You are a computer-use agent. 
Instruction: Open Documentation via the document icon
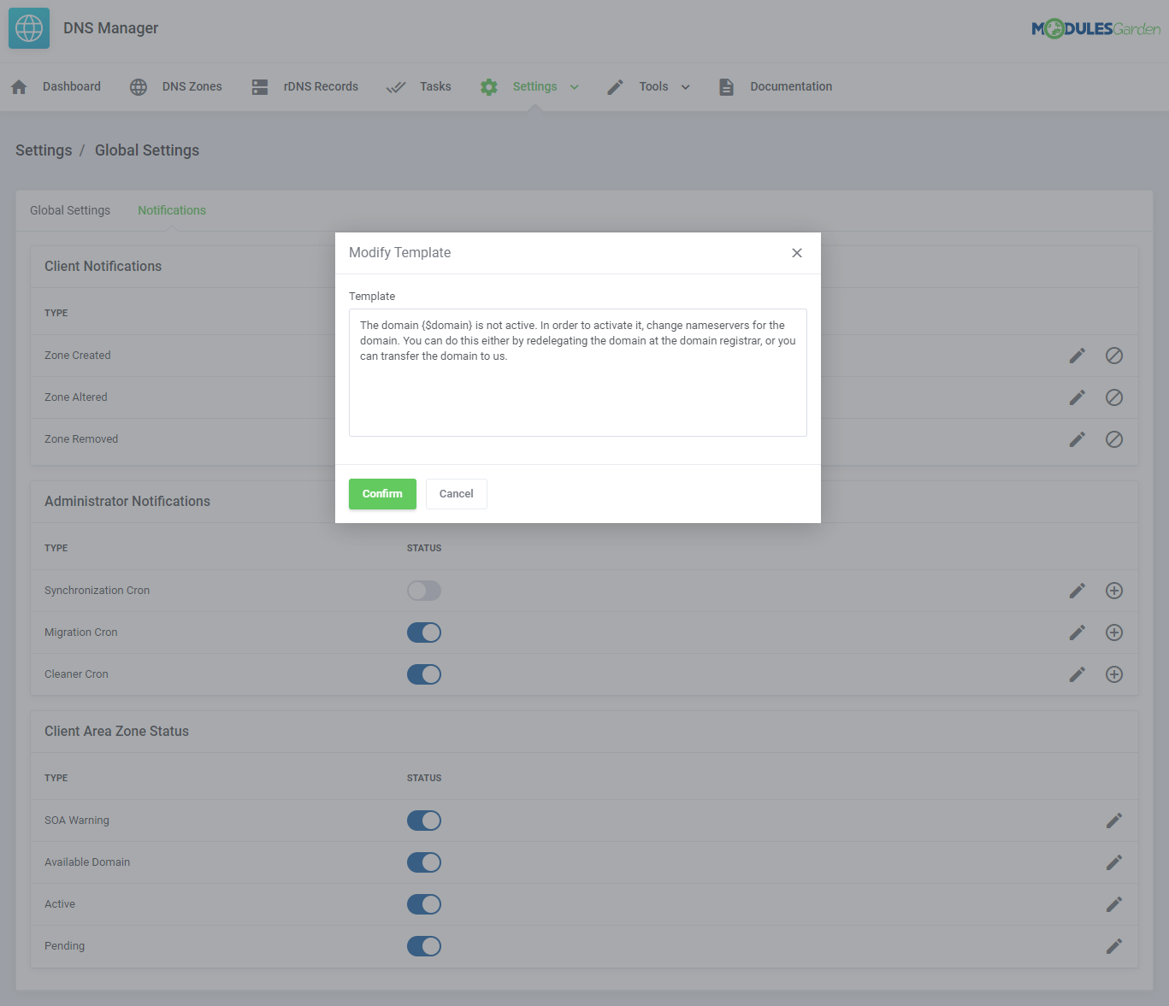726,86
